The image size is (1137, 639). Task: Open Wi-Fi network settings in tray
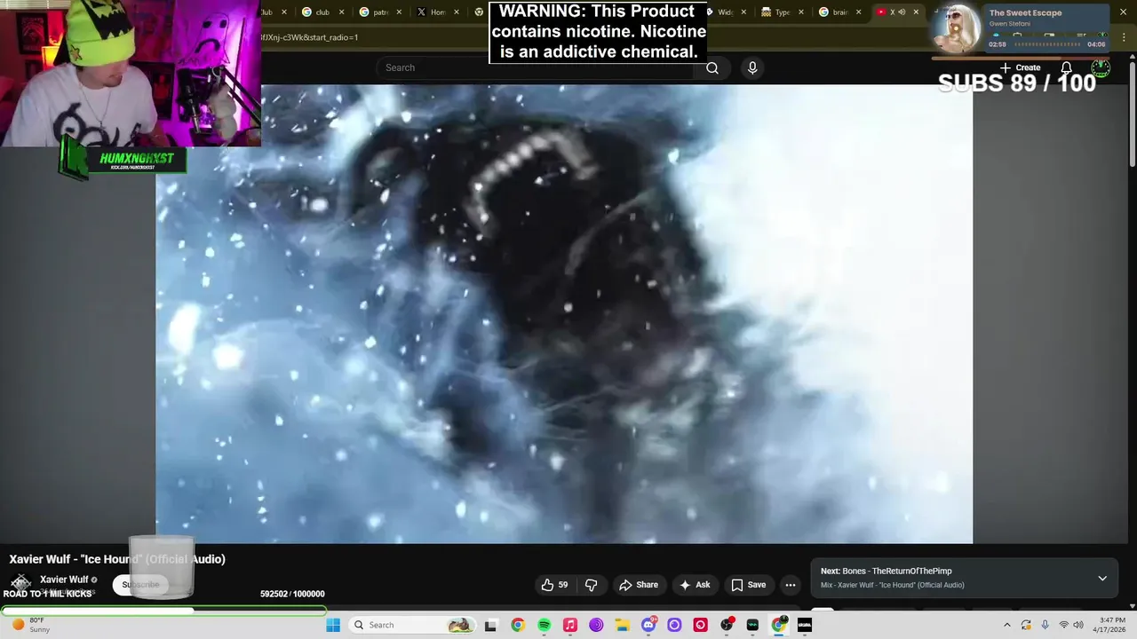click(x=1063, y=625)
